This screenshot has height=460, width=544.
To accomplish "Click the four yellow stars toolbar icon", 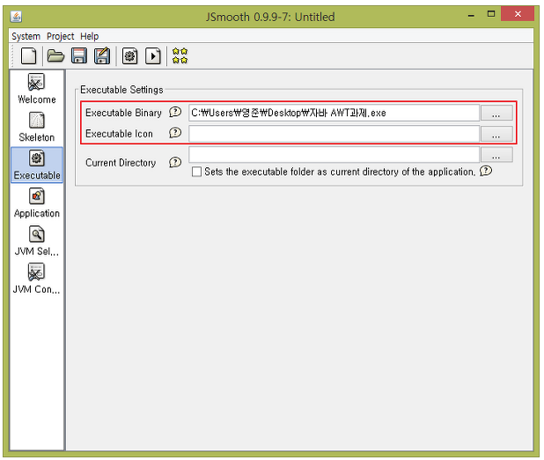I will coord(180,55).
